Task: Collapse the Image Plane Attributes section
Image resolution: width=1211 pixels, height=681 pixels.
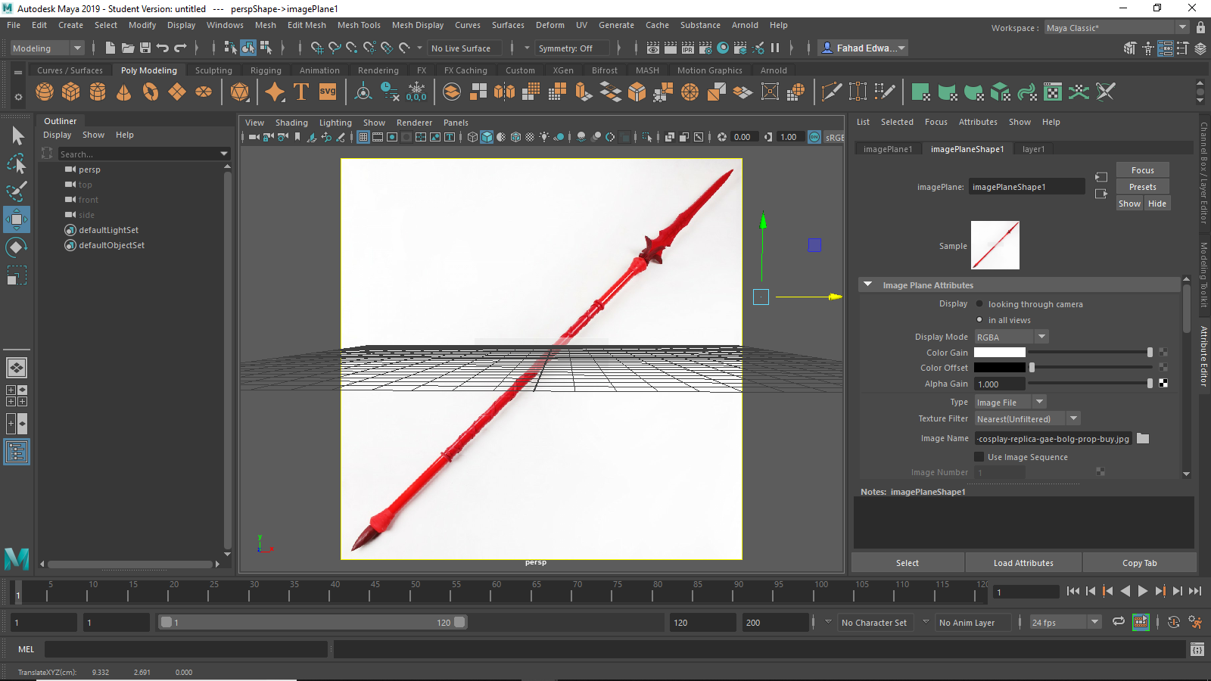Action: [868, 285]
